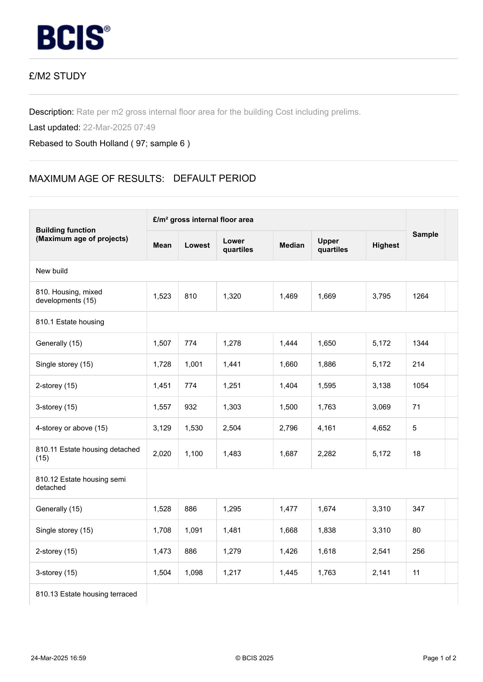Click the Median column header
483x682 pixels.
click(x=292, y=245)
